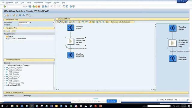Screen dimensions: 192x108
Task: Print with the standard toolbar printer icon
Action: click(43, 7)
